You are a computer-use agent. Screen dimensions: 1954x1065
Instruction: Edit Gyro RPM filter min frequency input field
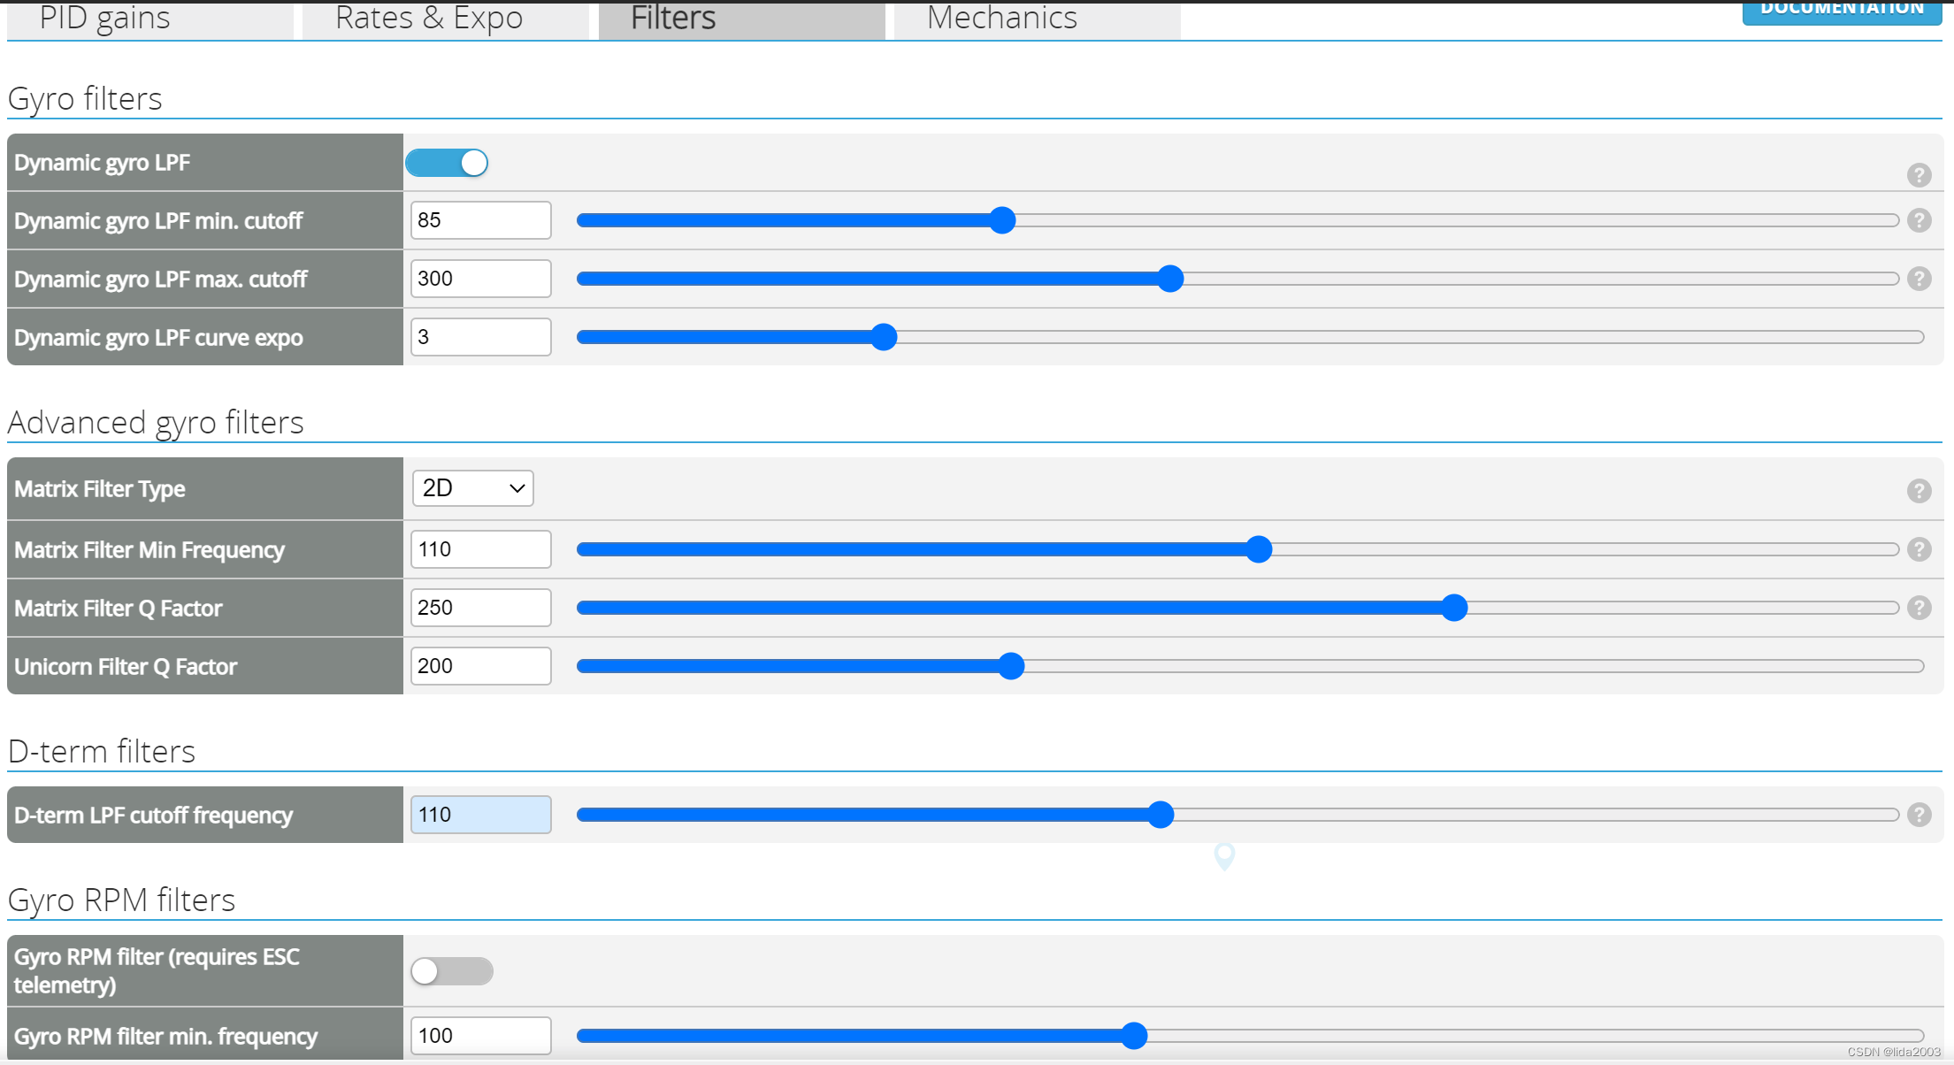tap(479, 1038)
